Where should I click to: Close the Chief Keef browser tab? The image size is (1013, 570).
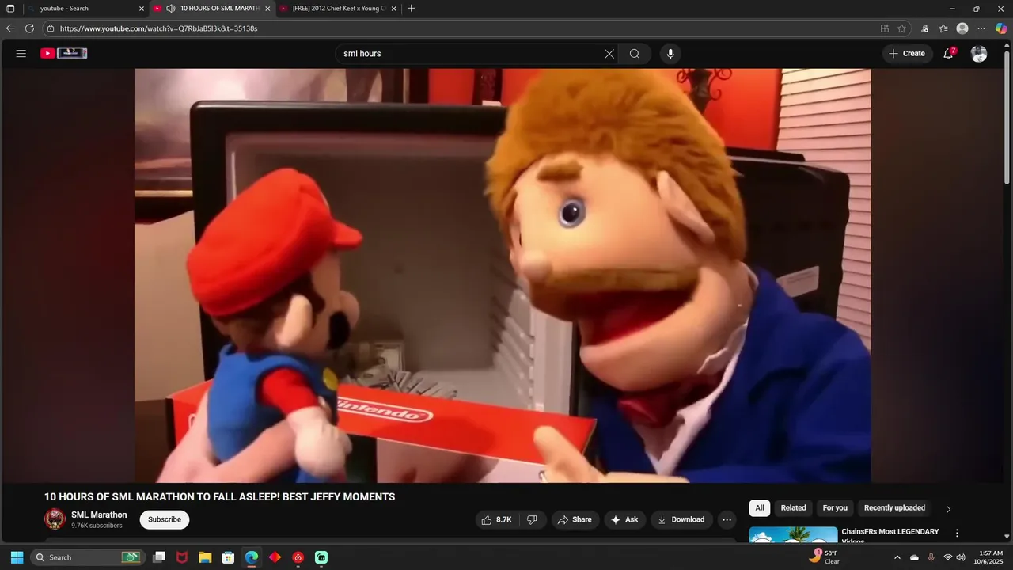tap(393, 9)
